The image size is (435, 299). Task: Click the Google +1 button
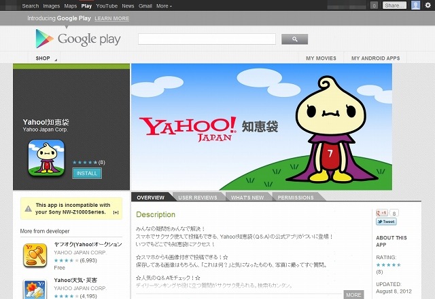pos(382,213)
